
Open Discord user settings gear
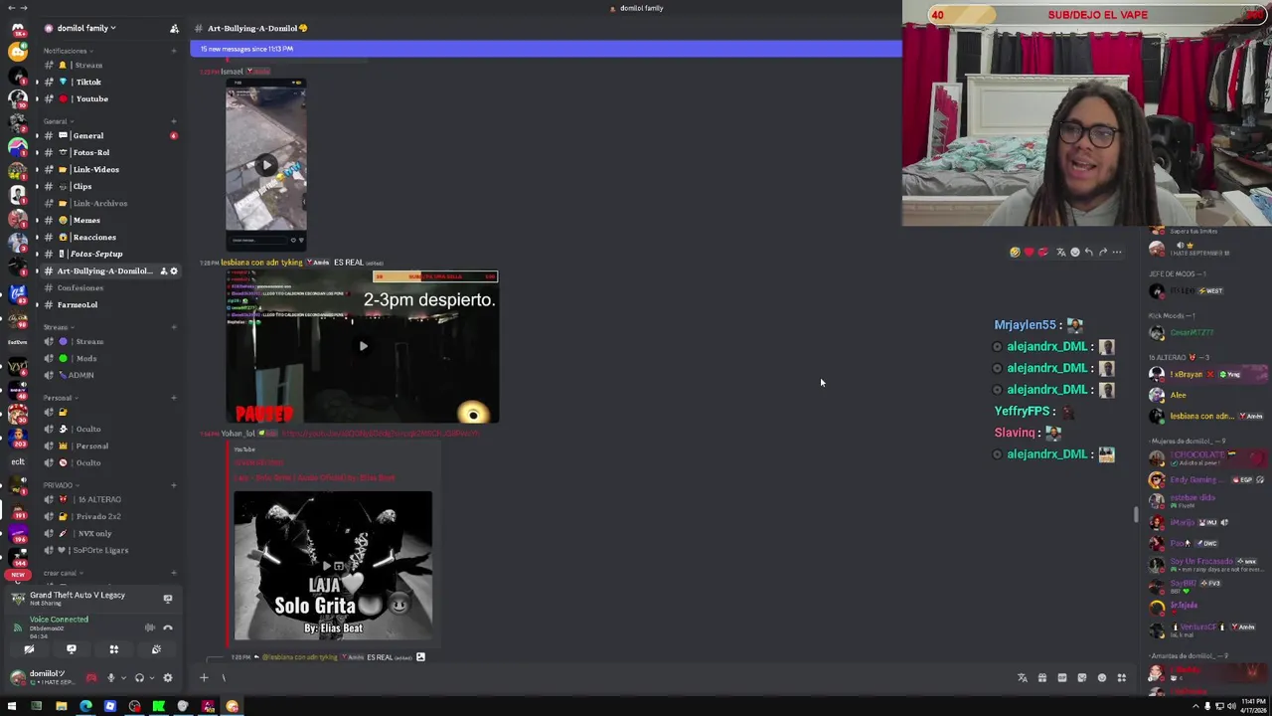(x=168, y=678)
